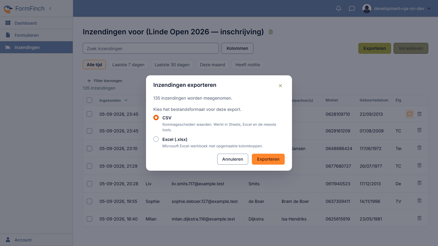The width and height of the screenshot is (438, 246).
Task: Open Inzendingen in the sidebar
Action: pyautogui.click(x=36, y=47)
